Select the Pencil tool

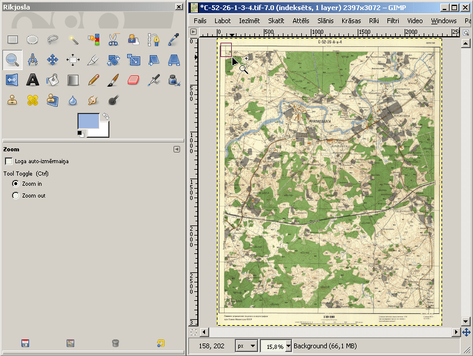point(93,80)
